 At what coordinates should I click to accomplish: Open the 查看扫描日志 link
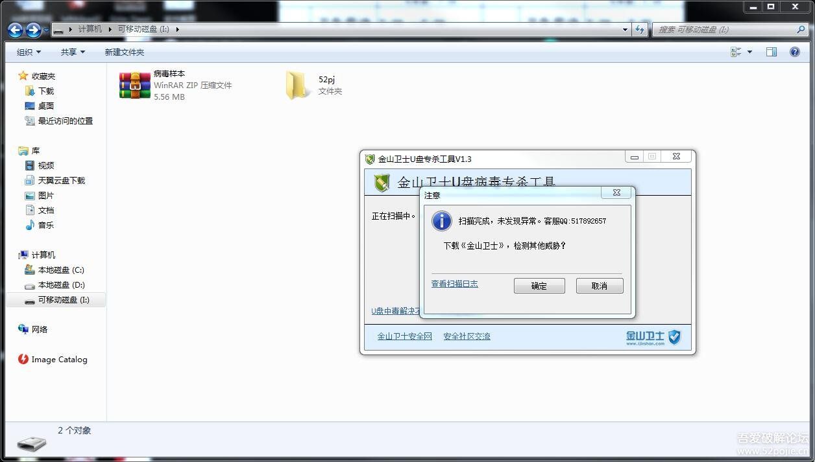[454, 284]
